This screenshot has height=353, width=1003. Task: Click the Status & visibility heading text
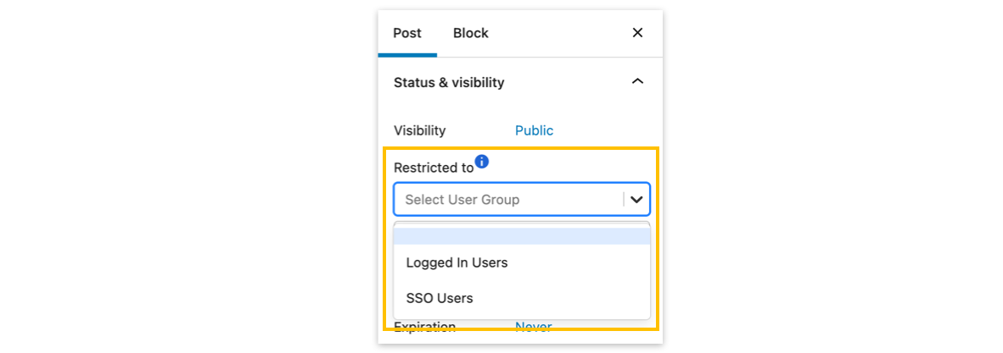coord(449,82)
